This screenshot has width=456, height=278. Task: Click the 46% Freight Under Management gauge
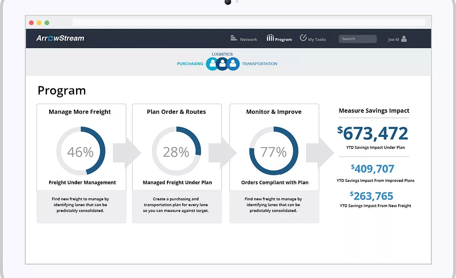pos(81,151)
